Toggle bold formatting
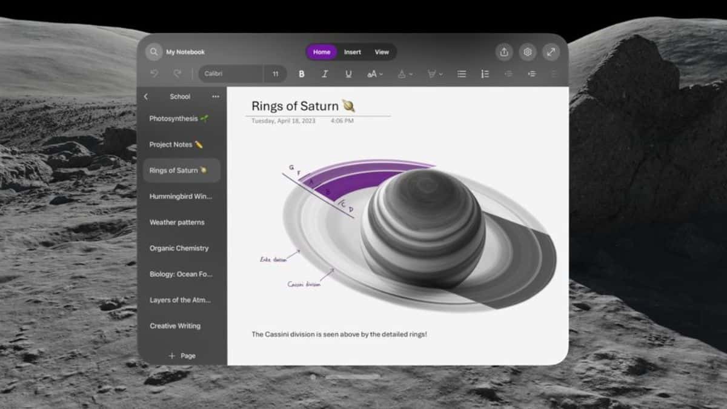The image size is (727, 409). click(302, 74)
